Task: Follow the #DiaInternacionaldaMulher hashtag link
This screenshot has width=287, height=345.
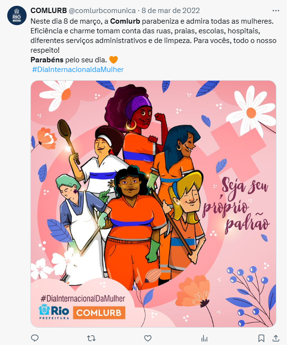Action: [78, 70]
